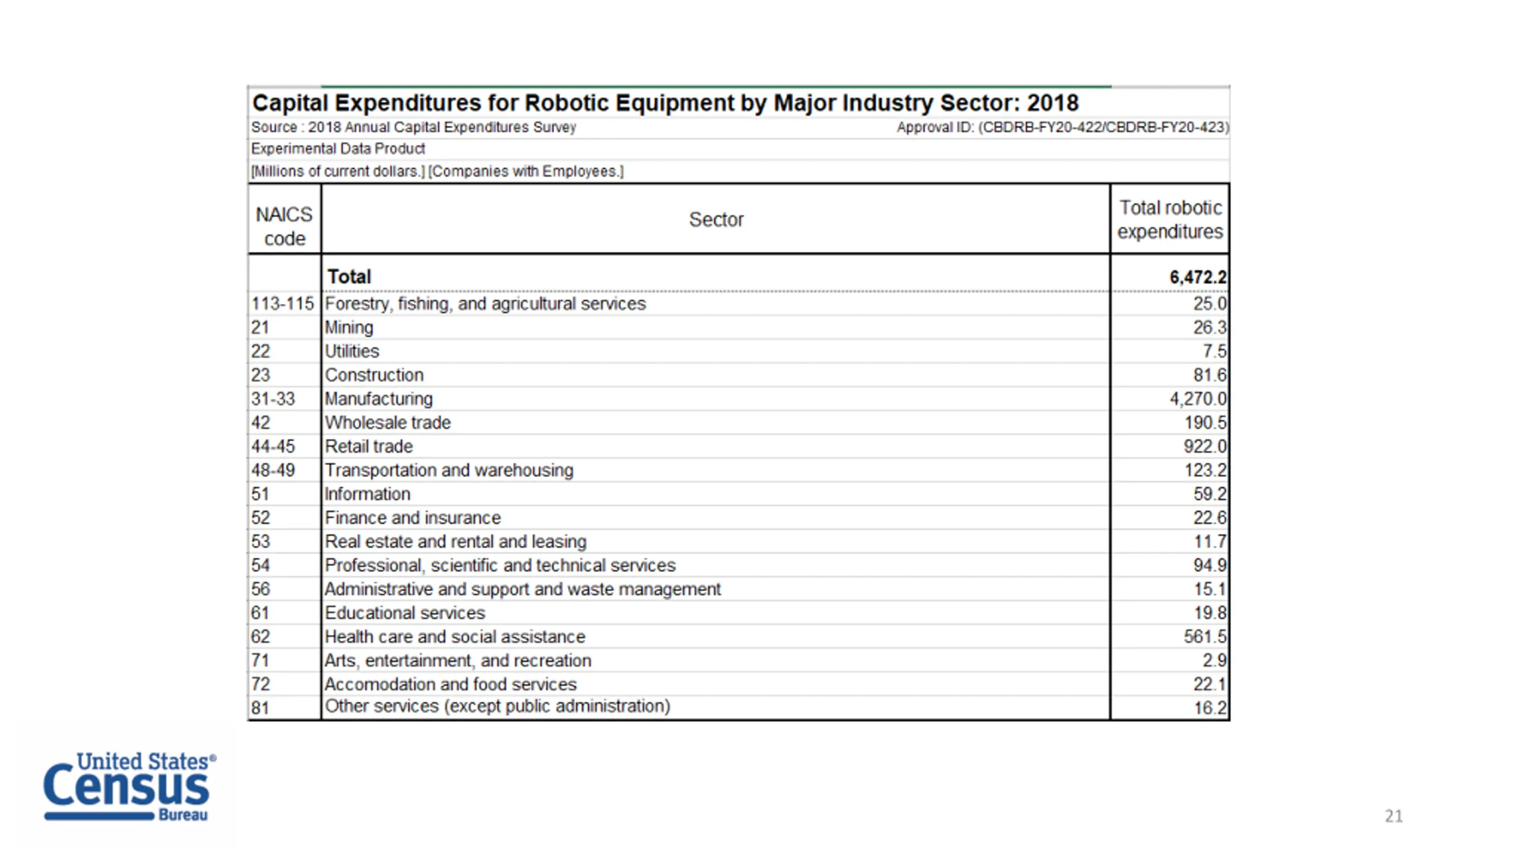Screen dimensions: 1520x855
Task: Click the Other services value 16.2
Action: coord(1209,708)
